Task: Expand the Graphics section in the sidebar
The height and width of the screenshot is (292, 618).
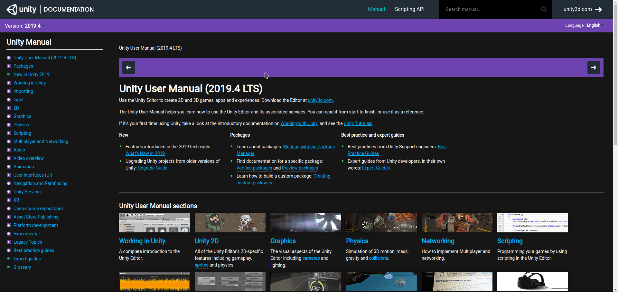Action: coord(8,116)
